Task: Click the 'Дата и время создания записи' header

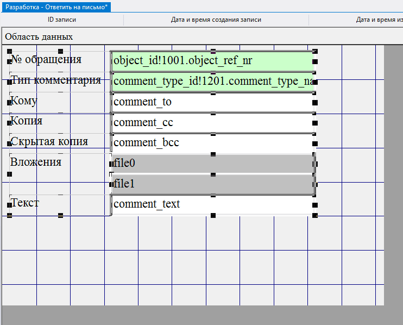Action: click(216, 20)
